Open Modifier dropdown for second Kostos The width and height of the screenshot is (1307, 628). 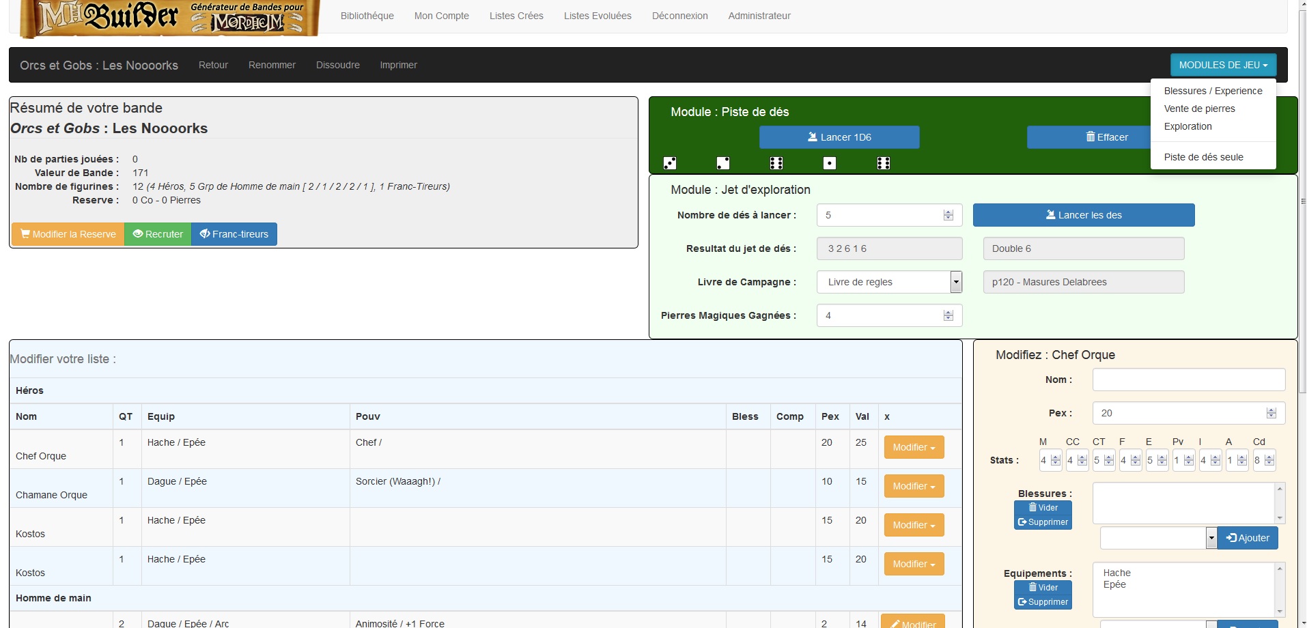(914, 564)
